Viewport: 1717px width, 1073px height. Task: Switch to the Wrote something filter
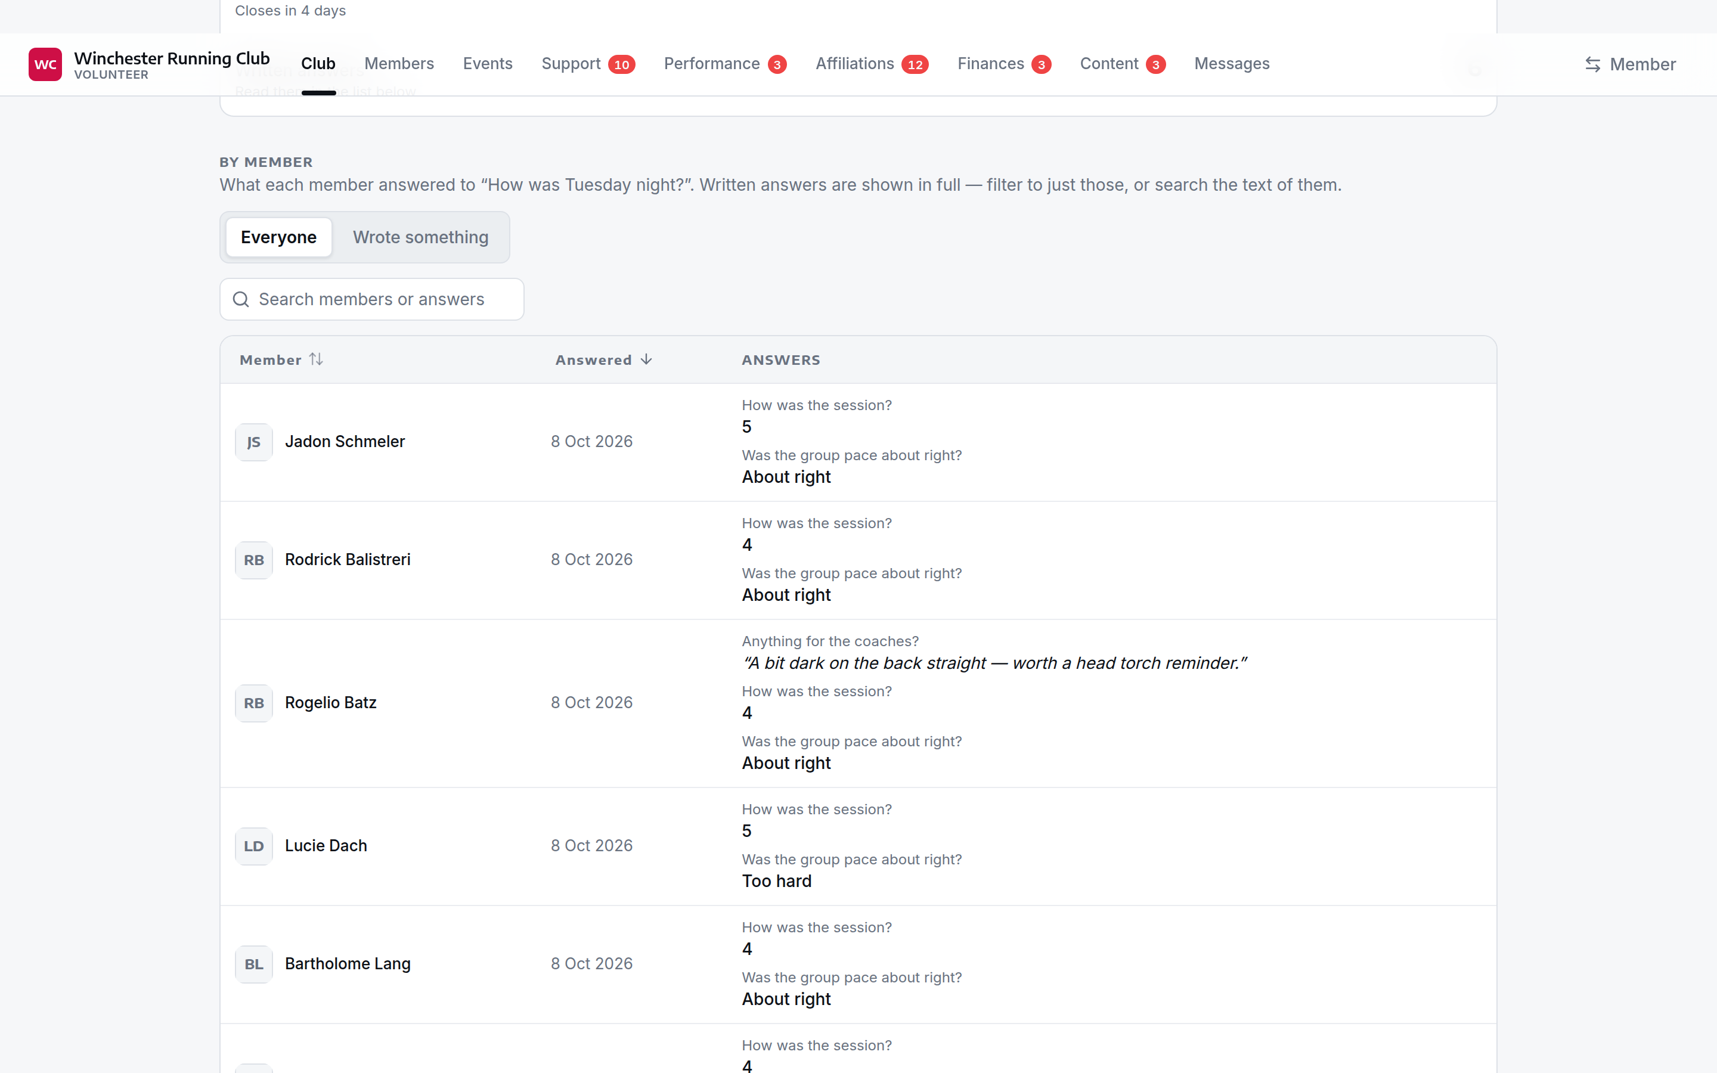click(421, 237)
